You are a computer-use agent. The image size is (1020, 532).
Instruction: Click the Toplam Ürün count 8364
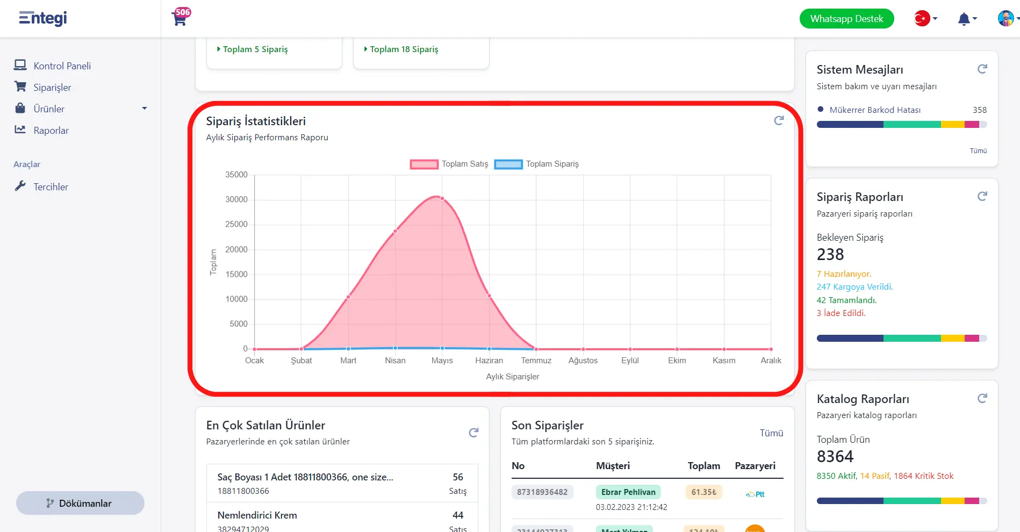pyautogui.click(x=835, y=457)
